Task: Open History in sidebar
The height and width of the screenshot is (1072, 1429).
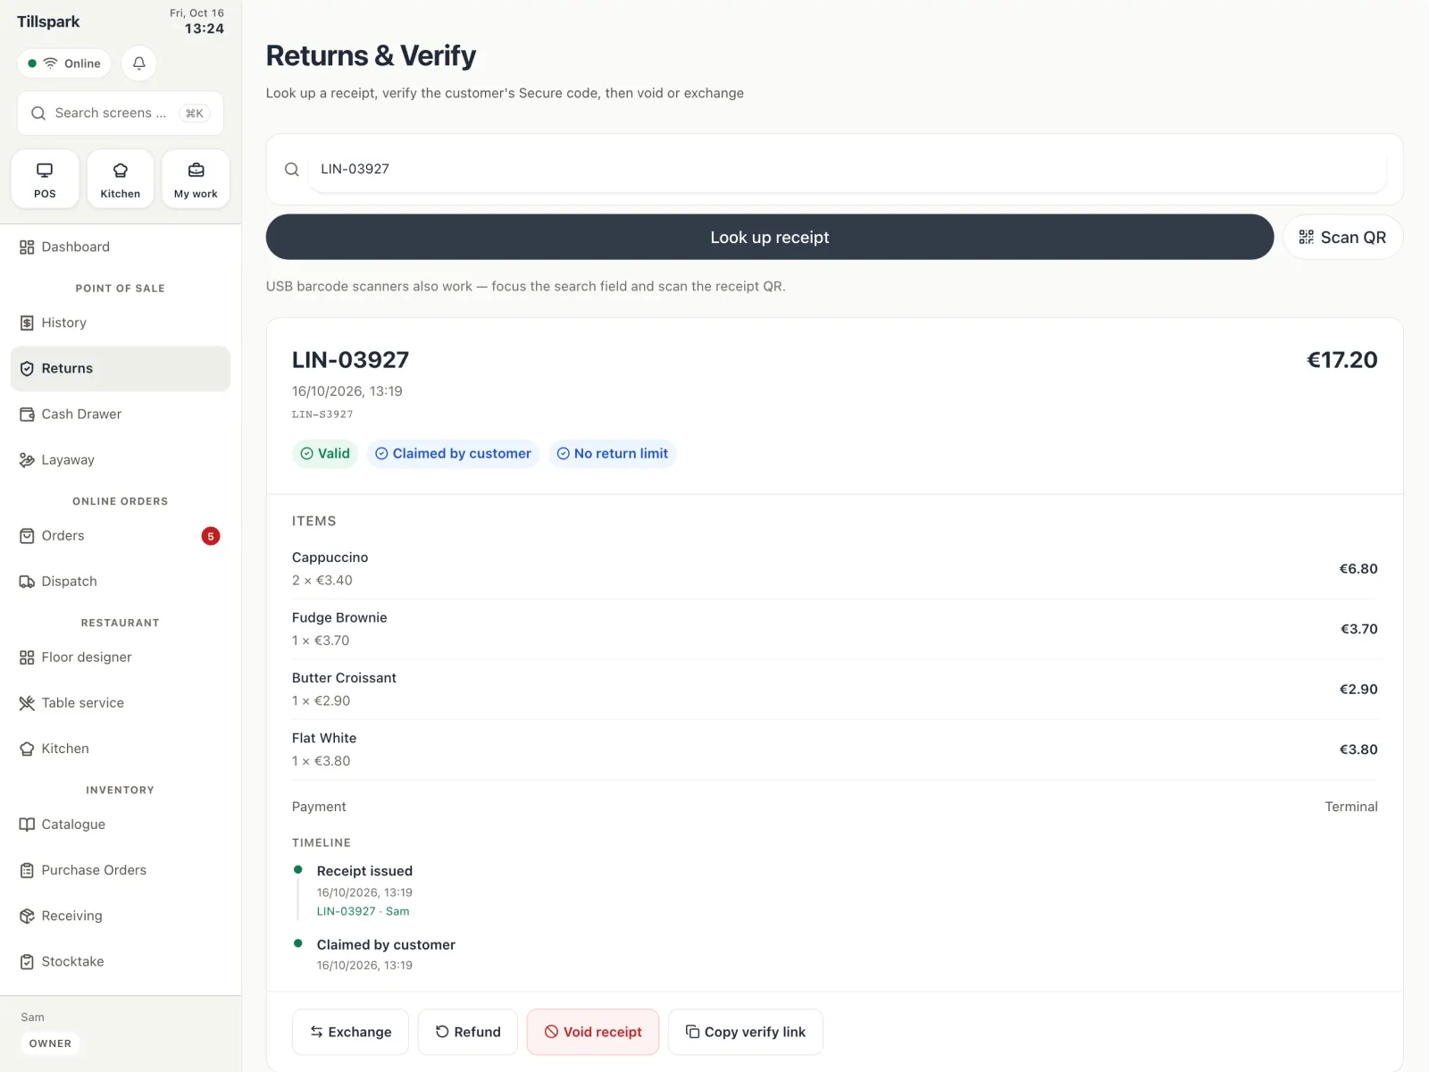Action: tap(121, 322)
